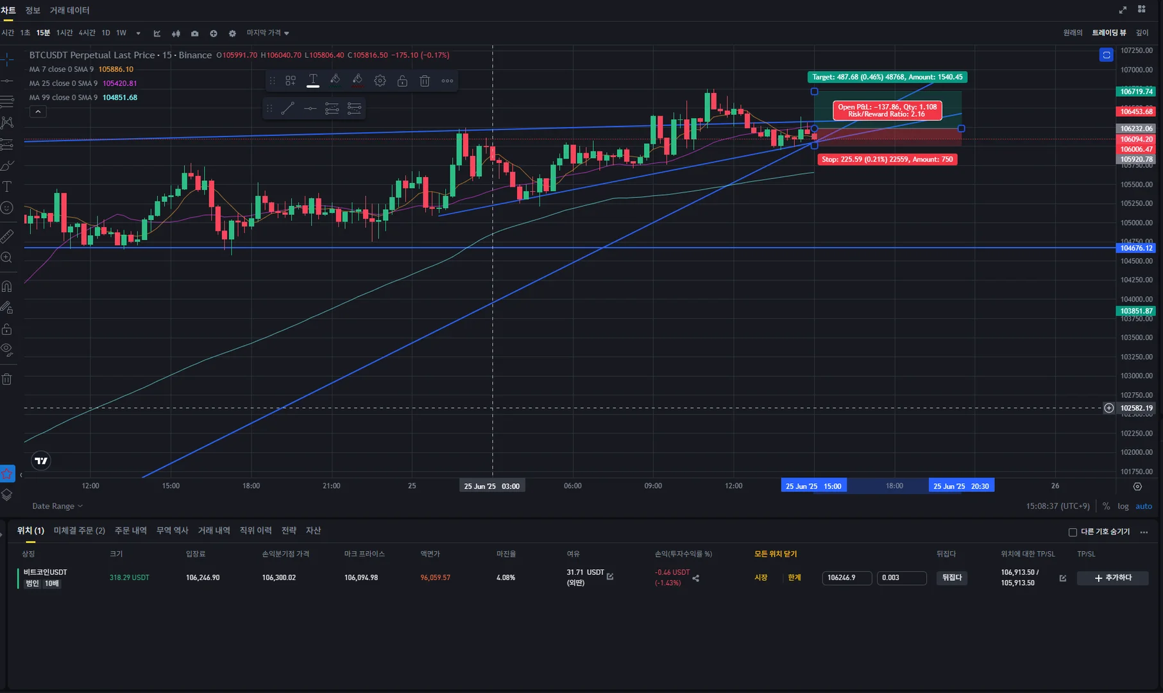Open chart settings gear in top toolbar

(x=232, y=33)
